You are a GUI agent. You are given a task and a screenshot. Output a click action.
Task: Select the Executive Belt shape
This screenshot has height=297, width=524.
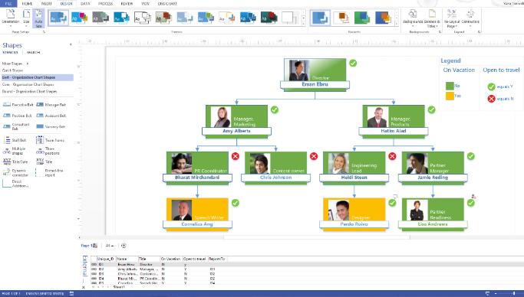(x=18, y=105)
